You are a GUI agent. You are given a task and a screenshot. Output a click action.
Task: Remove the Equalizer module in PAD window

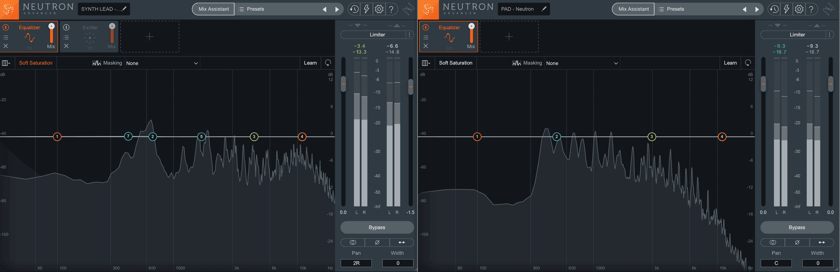point(426,46)
